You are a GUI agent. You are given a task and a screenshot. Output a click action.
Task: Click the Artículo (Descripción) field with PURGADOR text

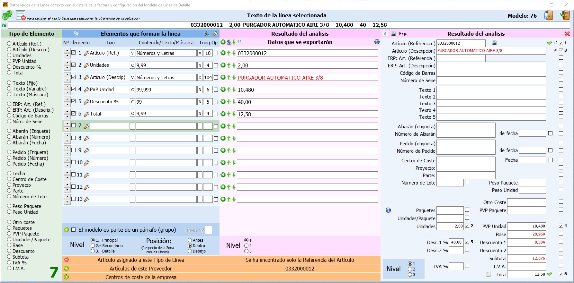[x=491, y=51]
